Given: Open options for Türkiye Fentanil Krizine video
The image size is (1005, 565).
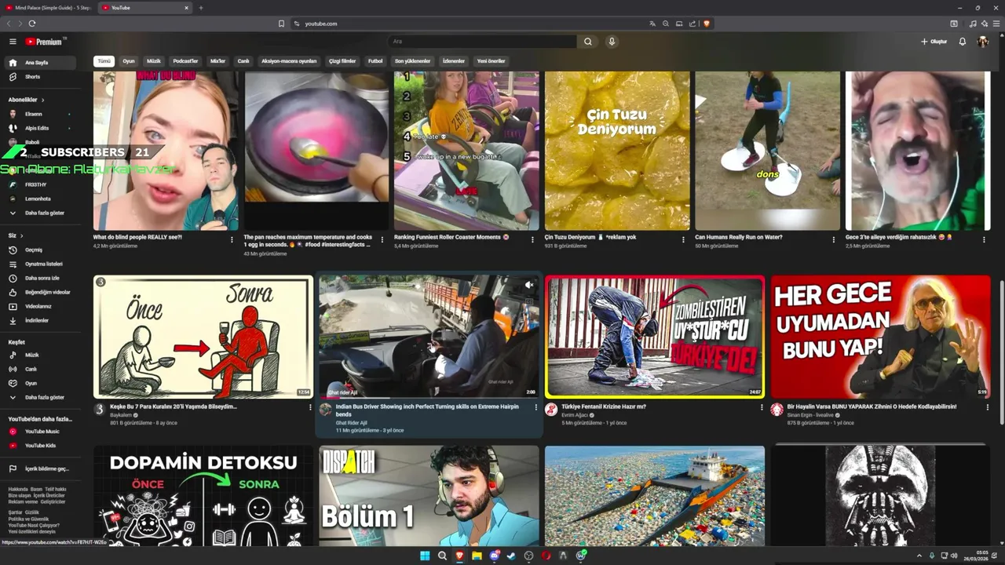Looking at the screenshot, I should pos(762,407).
